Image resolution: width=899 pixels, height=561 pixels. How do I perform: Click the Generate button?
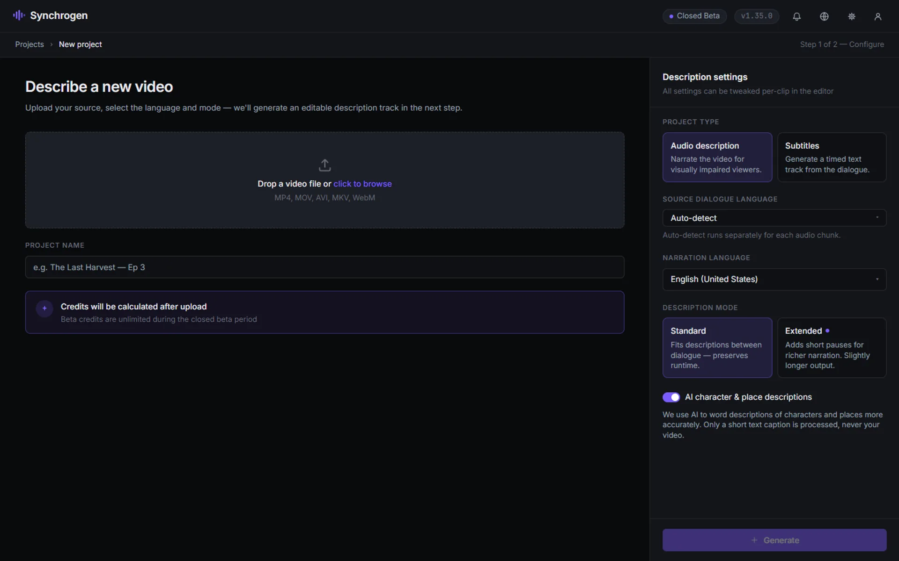(x=774, y=540)
